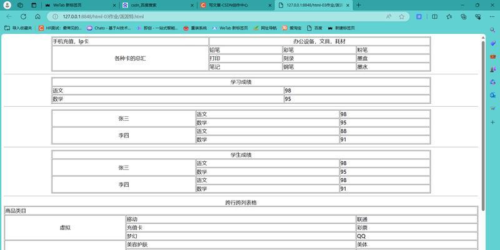Click the page vertical scrollbar

pos(483,127)
